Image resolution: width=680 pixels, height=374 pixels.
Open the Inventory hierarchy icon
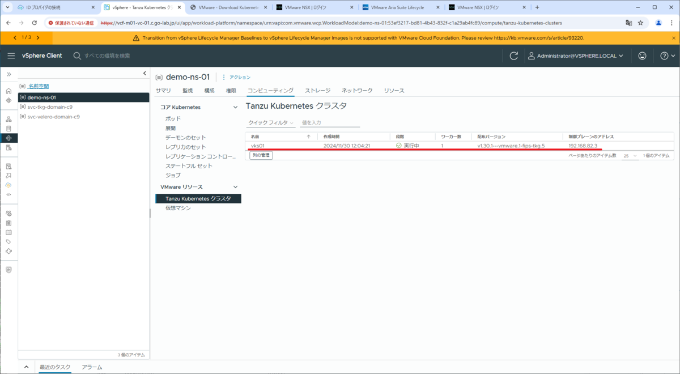8,119
